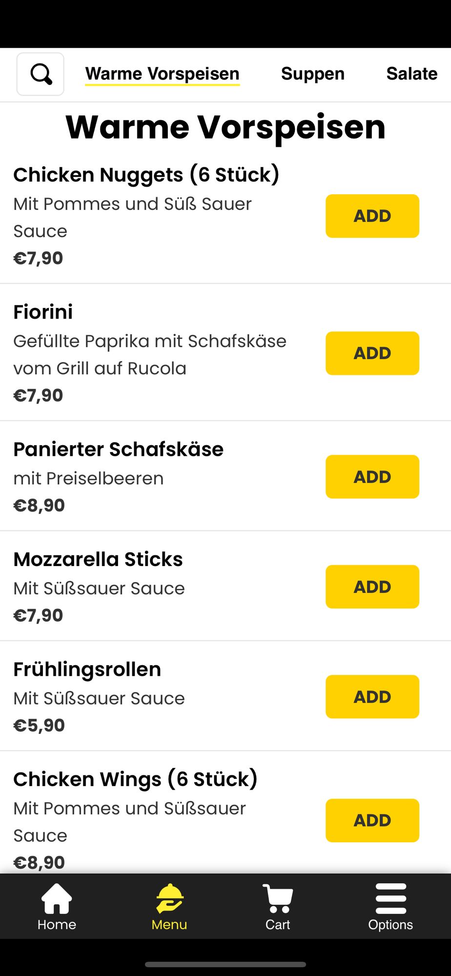The height and width of the screenshot is (976, 451).
Task: Select the Salate category tab
Action: click(412, 74)
